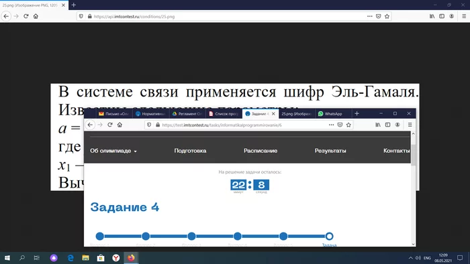
Task: Open File Explorer from the taskbar
Action: [85, 258]
